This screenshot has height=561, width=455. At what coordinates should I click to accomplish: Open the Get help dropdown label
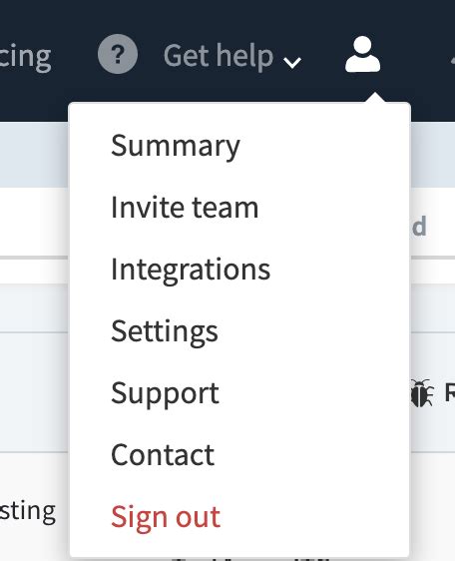[x=219, y=56]
